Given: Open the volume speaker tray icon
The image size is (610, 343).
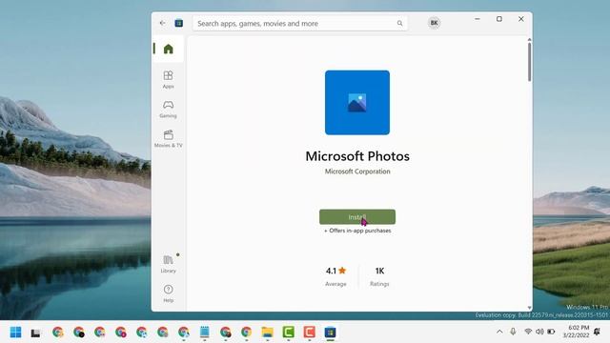Looking at the screenshot, I should pos(539,332).
